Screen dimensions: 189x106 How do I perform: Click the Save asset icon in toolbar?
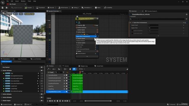3,8
